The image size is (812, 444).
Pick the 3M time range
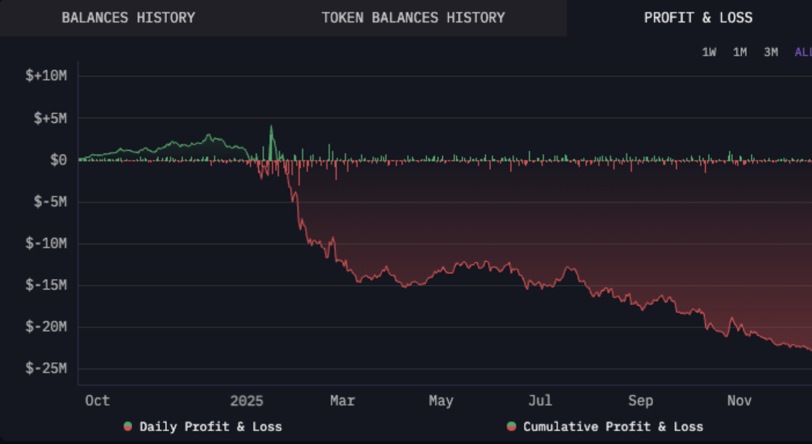770,52
